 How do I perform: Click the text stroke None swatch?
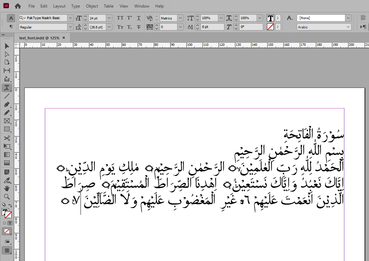coord(270,27)
